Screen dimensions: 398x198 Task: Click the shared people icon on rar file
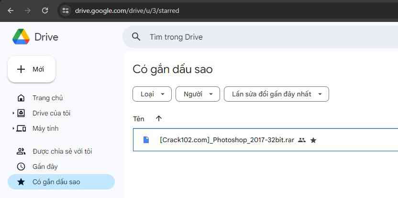click(302, 140)
